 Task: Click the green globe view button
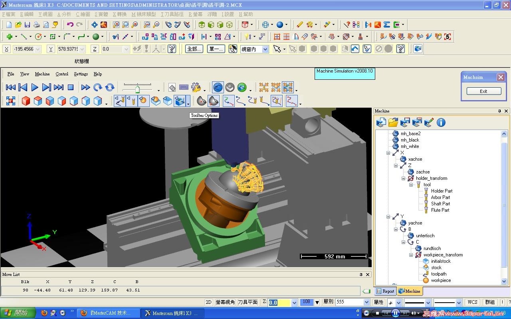click(x=242, y=87)
